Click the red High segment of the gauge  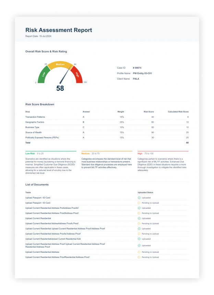tap(77, 74)
